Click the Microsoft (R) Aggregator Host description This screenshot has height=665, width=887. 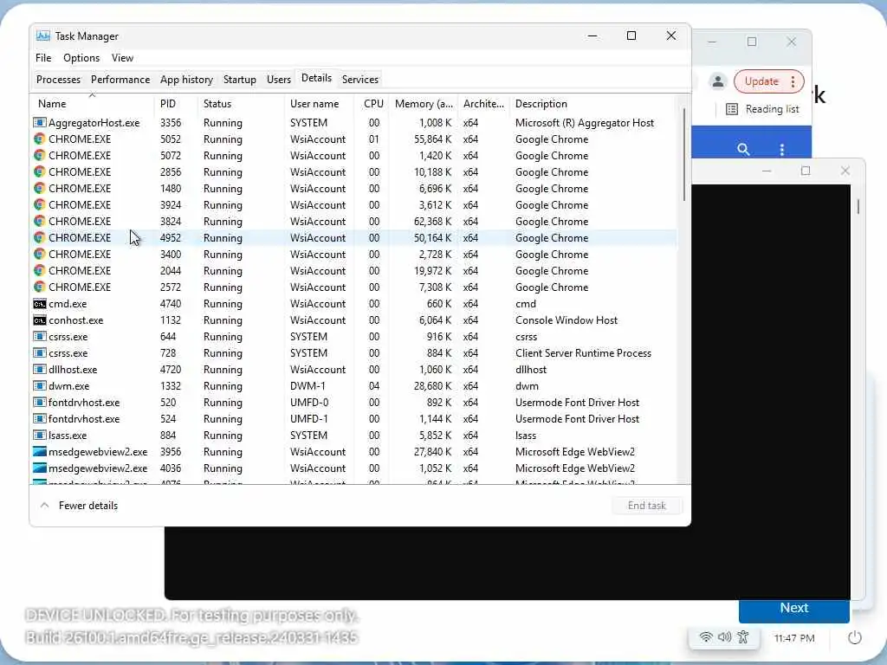(x=585, y=123)
